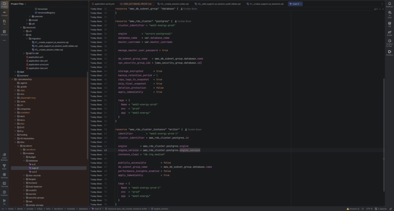Expand the HO Hackathon folder
The image size is (394, 211).
pos(15,139)
